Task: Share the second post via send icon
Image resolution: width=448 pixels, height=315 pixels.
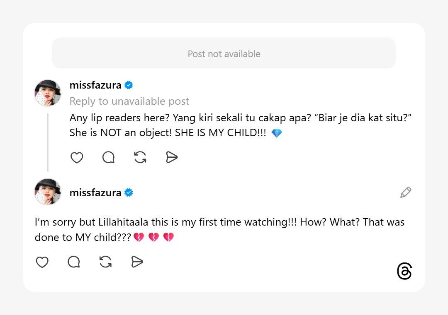Action: (x=137, y=262)
